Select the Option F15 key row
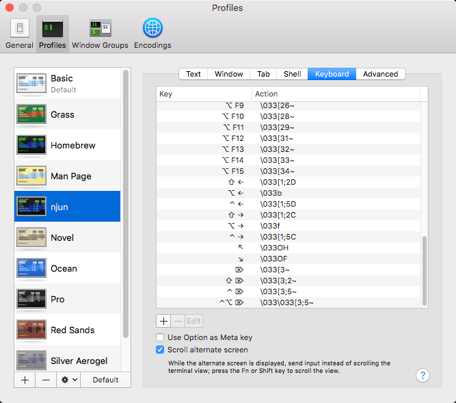Image resolution: width=456 pixels, height=403 pixels. click(289, 171)
